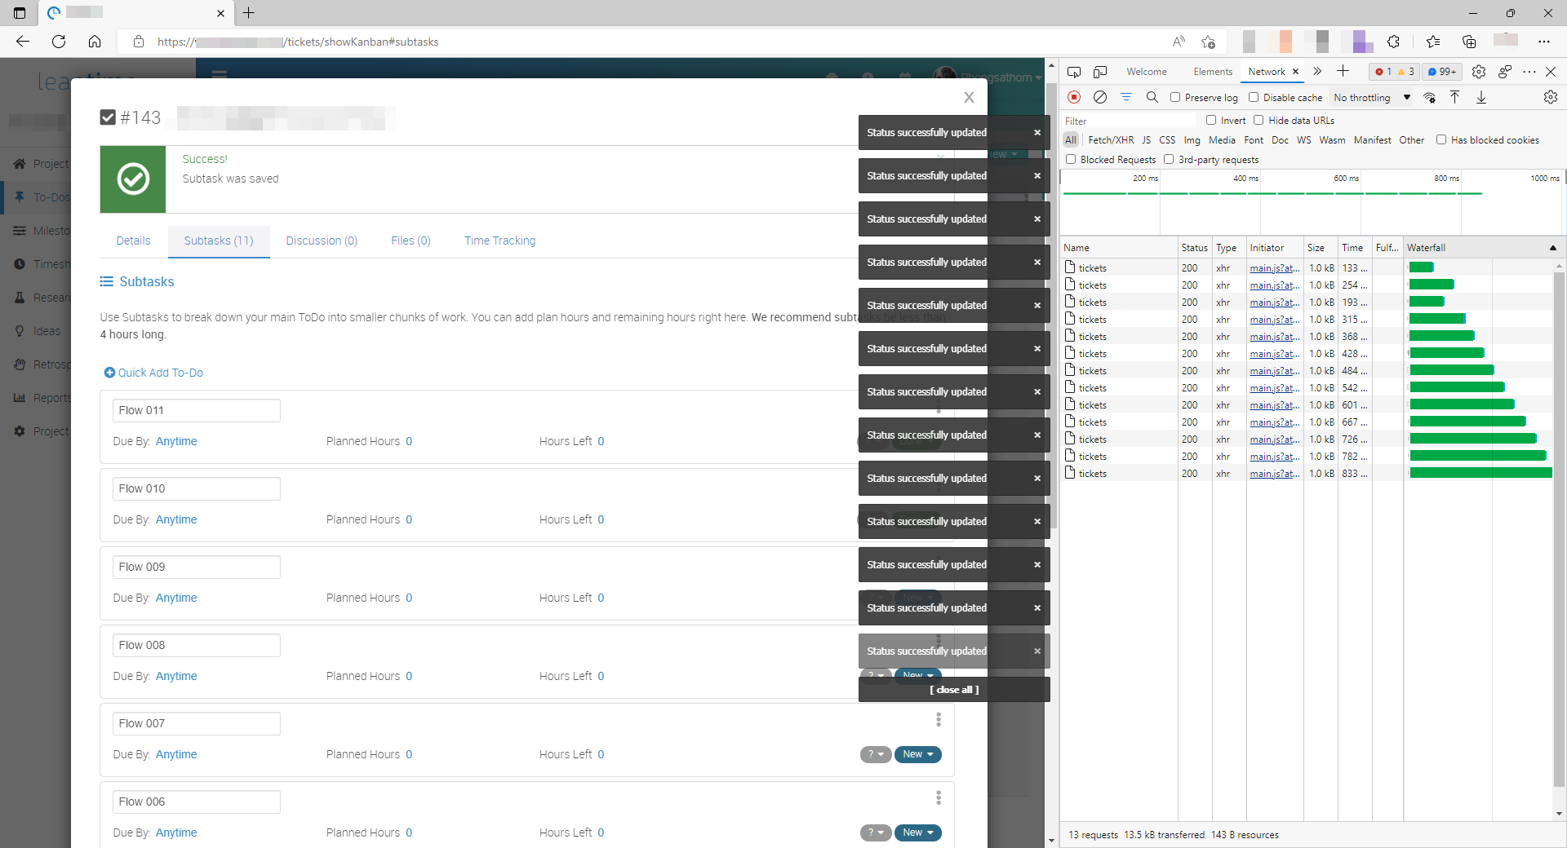Open the No throttling dropdown
1567x848 pixels.
coord(1369,97)
